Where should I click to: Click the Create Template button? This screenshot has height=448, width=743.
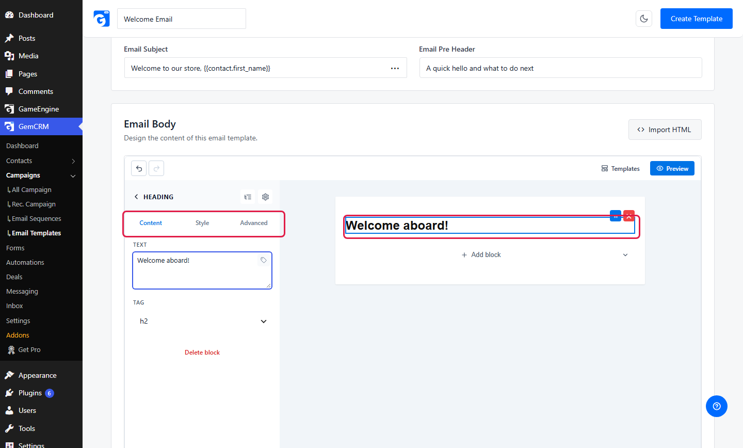(697, 19)
